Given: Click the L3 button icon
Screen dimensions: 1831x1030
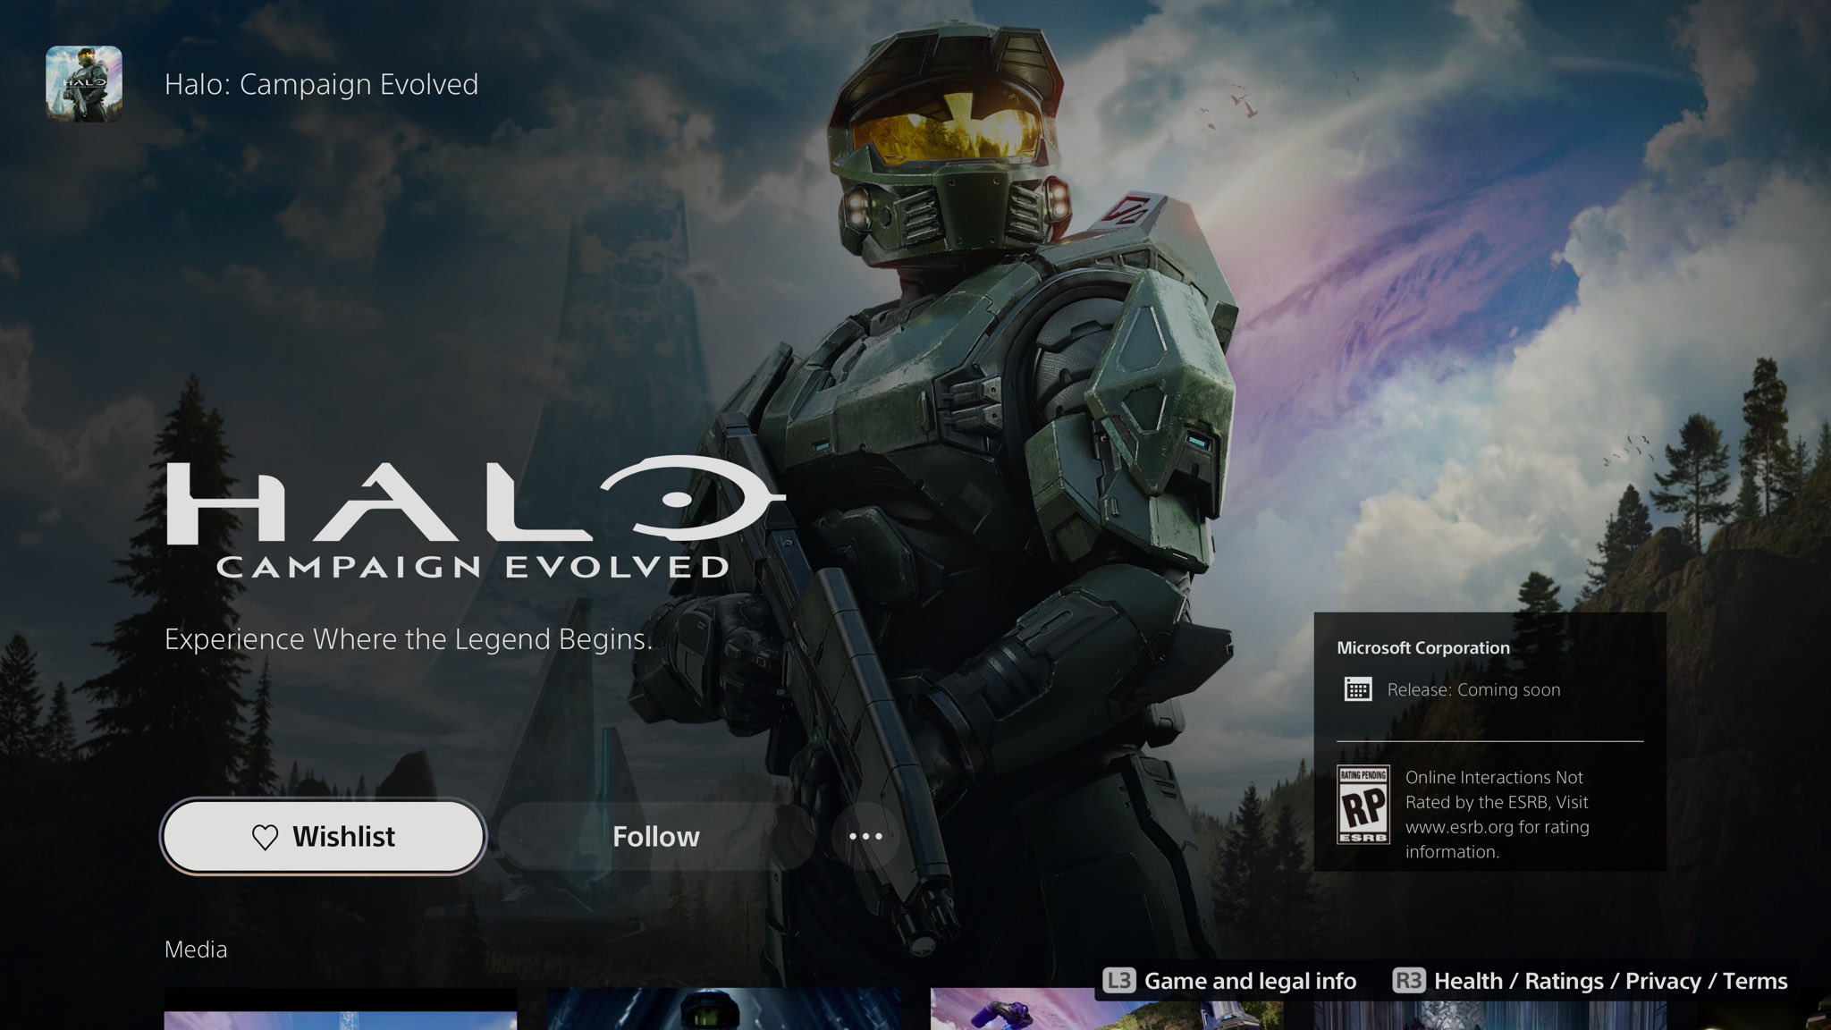Looking at the screenshot, I should pos(1118,981).
